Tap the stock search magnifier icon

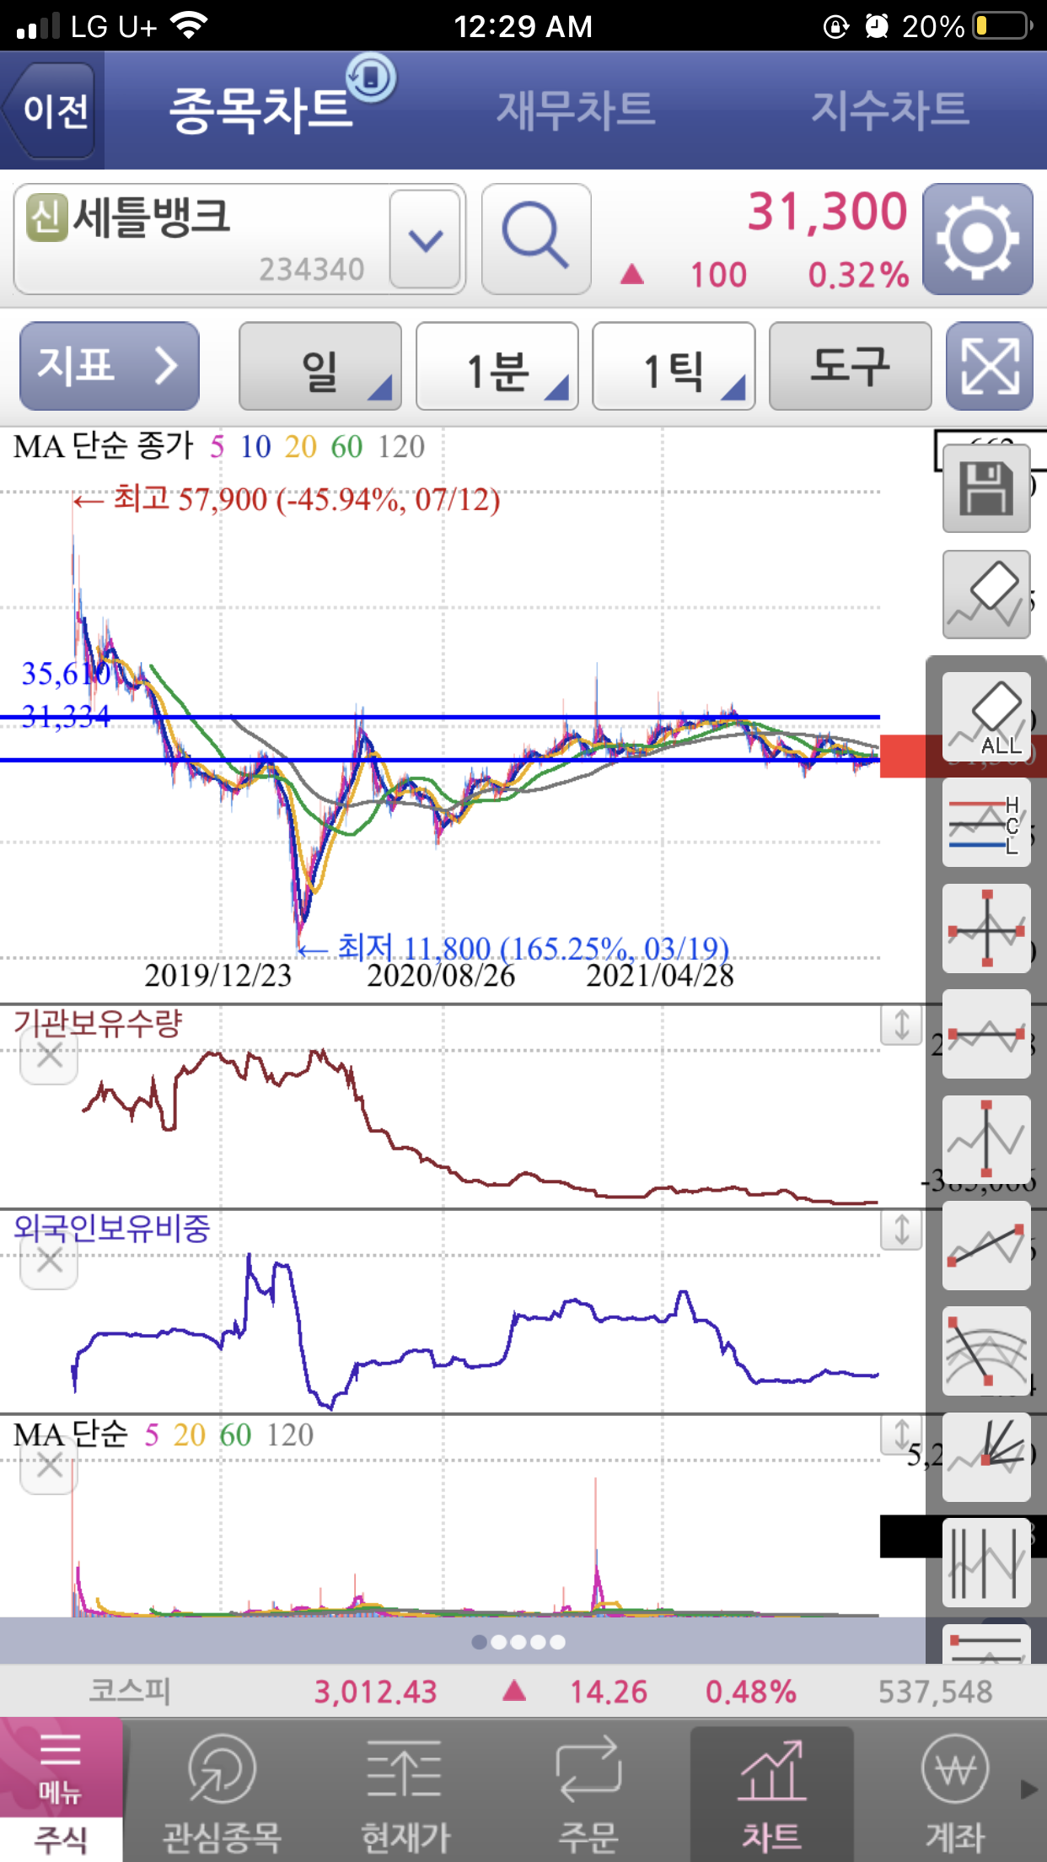[536, 239]
